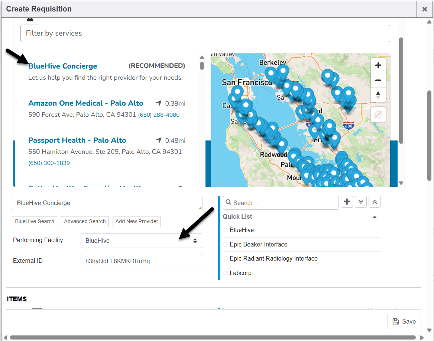434x341 pixels.
Task: Click the plus icon beside Search
Action: pyautogui.click(x=347, y=202)
